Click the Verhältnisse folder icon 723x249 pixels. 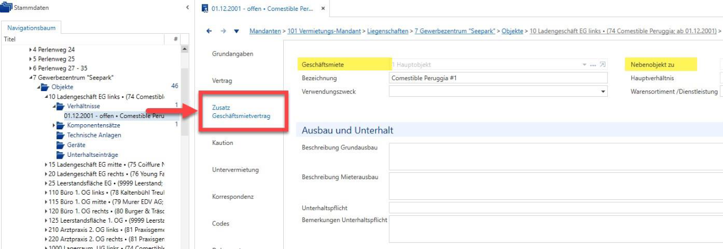(x=61, y=106)
